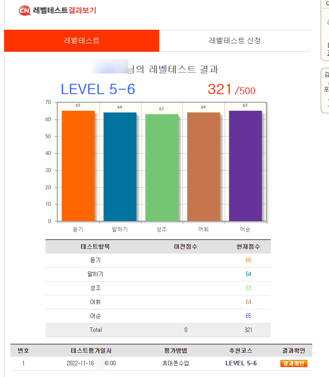Click the /500 maximum score text
Viewport: 329px width, 377px height.
click(245, 91)
